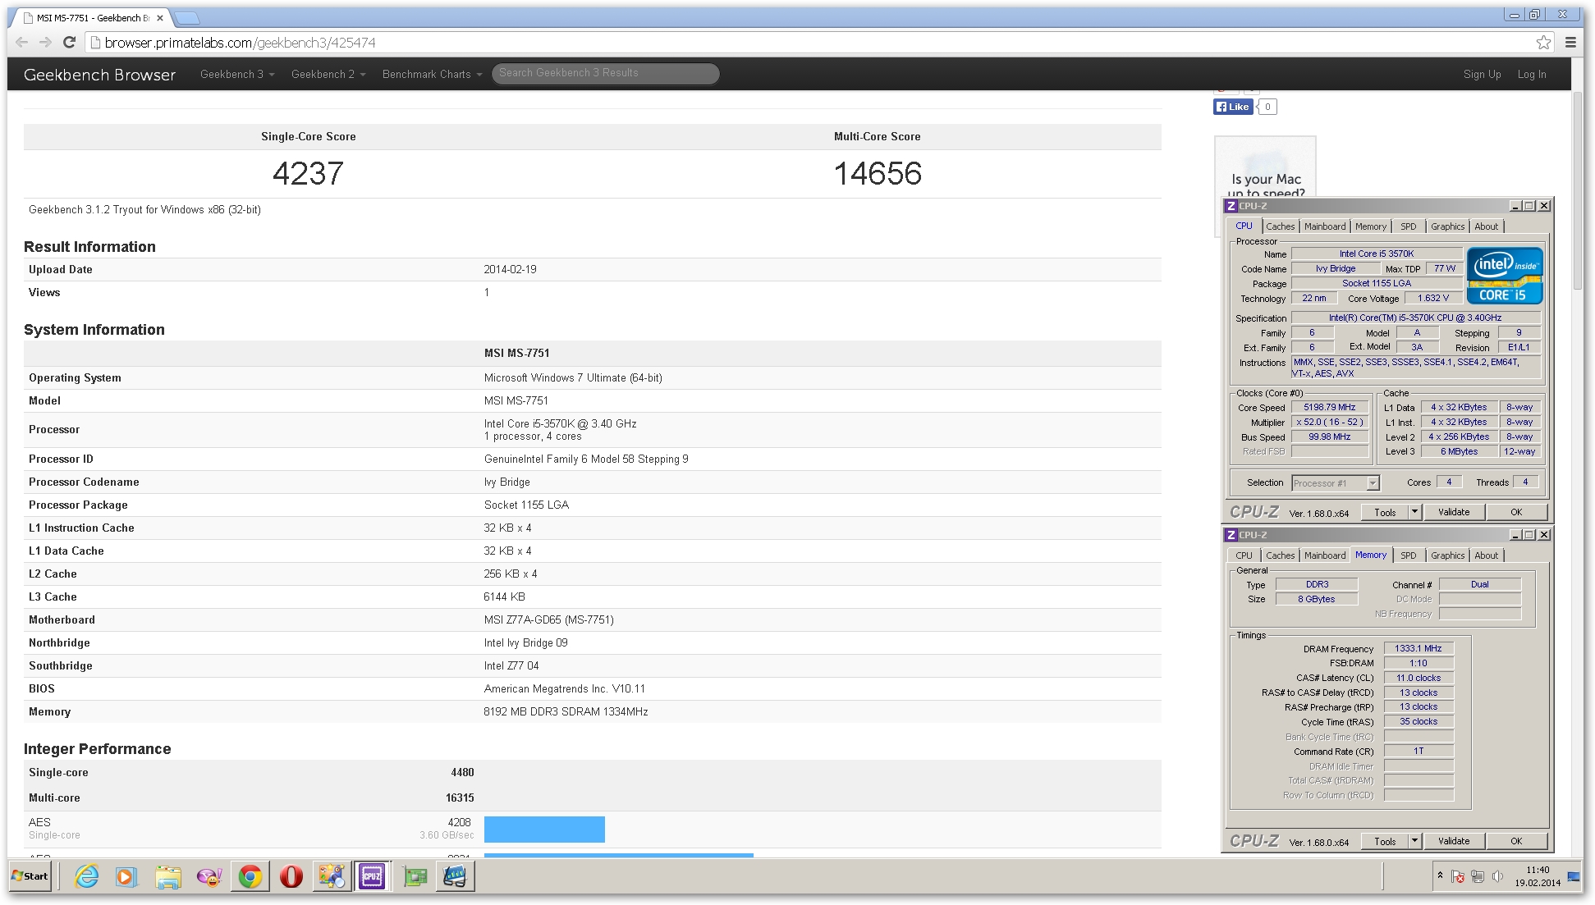Switch to Chrome in the taskbar
Screen dimensions: 1595x905
pos(250,876)
